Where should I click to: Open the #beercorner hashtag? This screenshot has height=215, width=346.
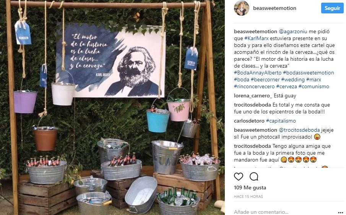click(x=265, y=79)
